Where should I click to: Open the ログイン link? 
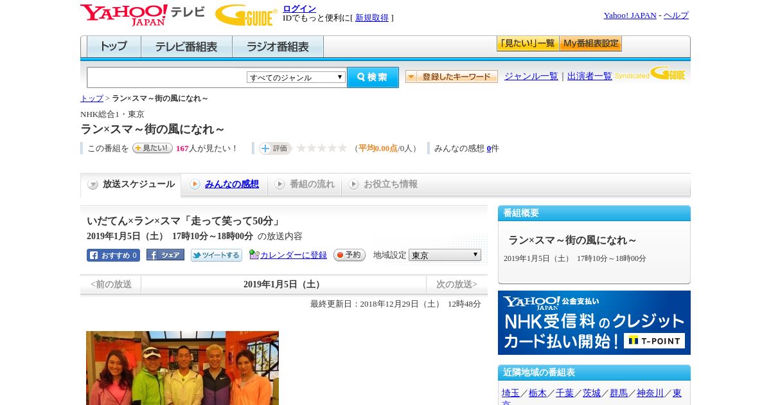point(299,8)
